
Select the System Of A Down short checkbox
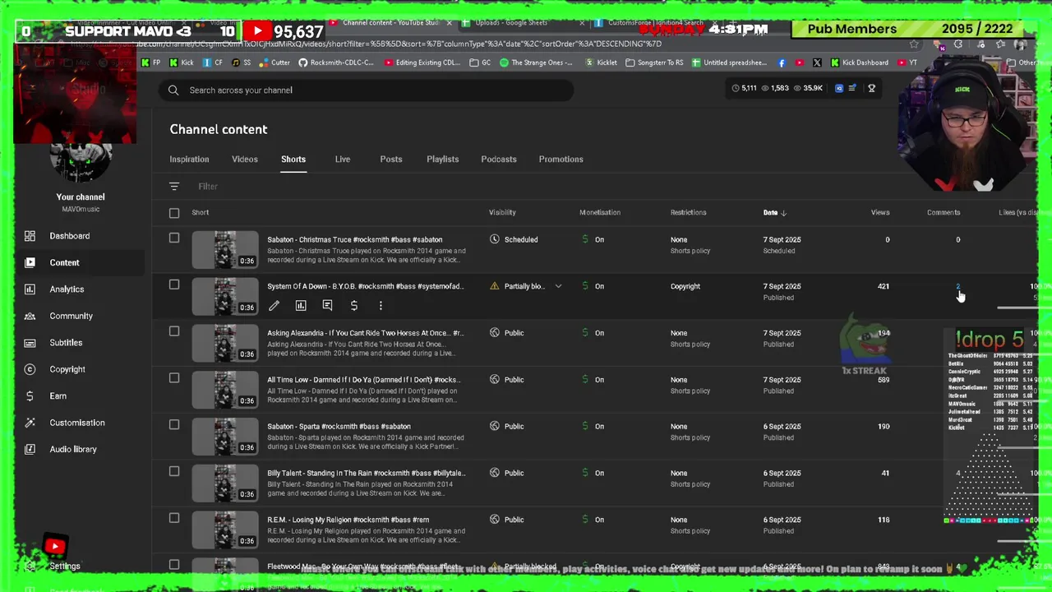coord(174,284)
